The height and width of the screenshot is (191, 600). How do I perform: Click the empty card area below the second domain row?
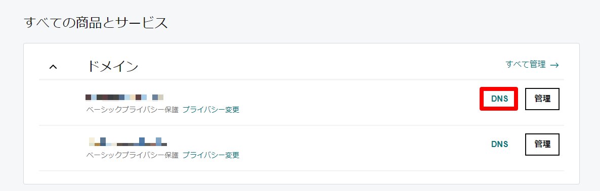[x=302, y=177]
